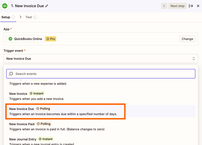Switch to the Test tab
Screen dimensions: 202x145
pyautogui.click(x=31, y=17)
